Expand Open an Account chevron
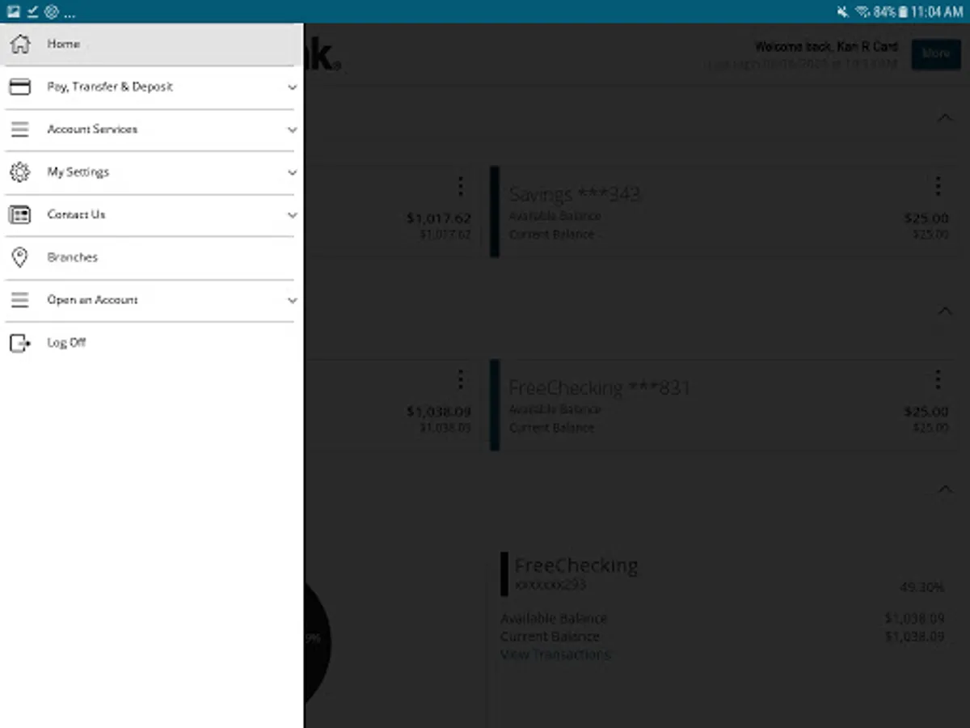The image size is (970, 728). 293,300
